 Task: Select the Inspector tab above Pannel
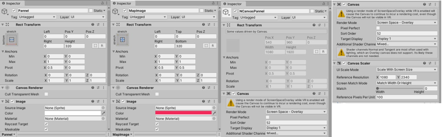[12, 3]
